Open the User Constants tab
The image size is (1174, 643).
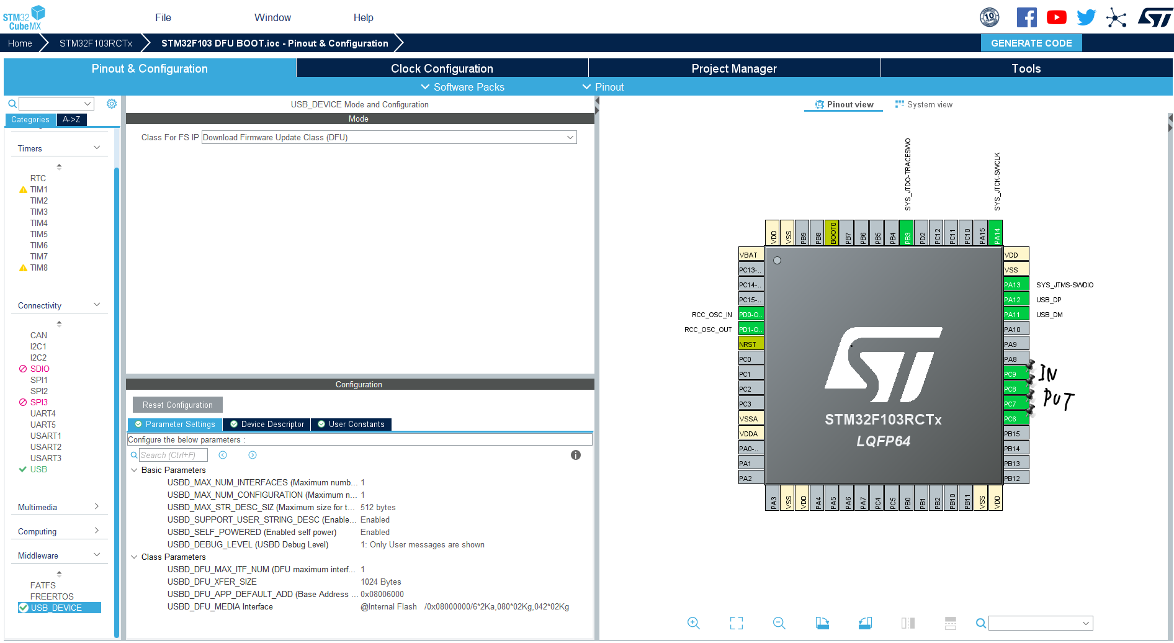click(x=351, y=425)
